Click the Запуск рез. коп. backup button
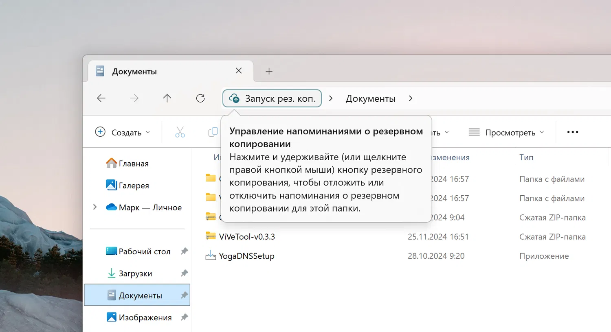Viewport: 611px width, 332px height. (x=272, y=98)
